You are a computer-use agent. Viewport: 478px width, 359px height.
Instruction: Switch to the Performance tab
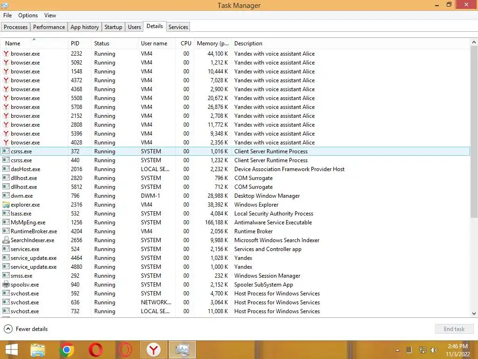point(49,27)
